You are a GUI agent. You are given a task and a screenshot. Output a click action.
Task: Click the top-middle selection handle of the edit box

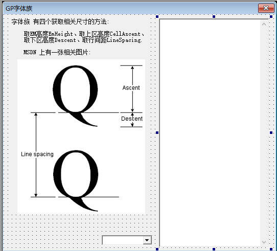(x=214, y=17)
